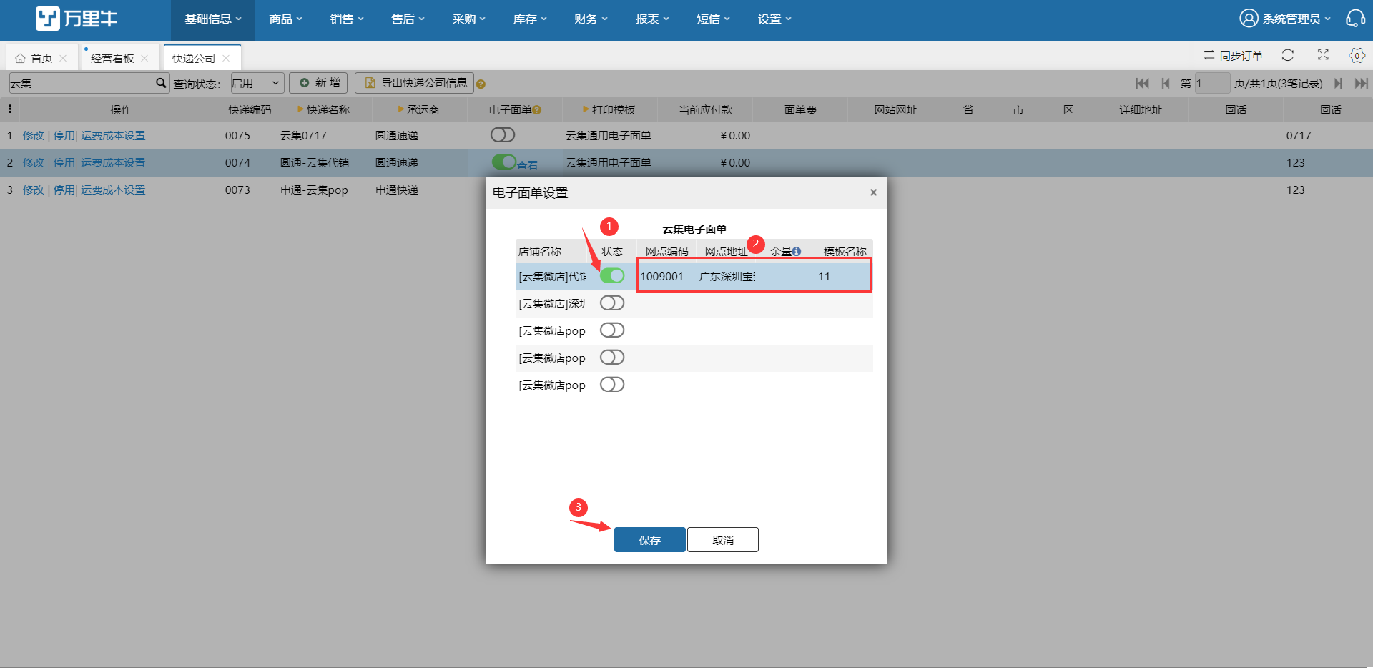Click the info icon next to 余量

(x=797, y=252)
